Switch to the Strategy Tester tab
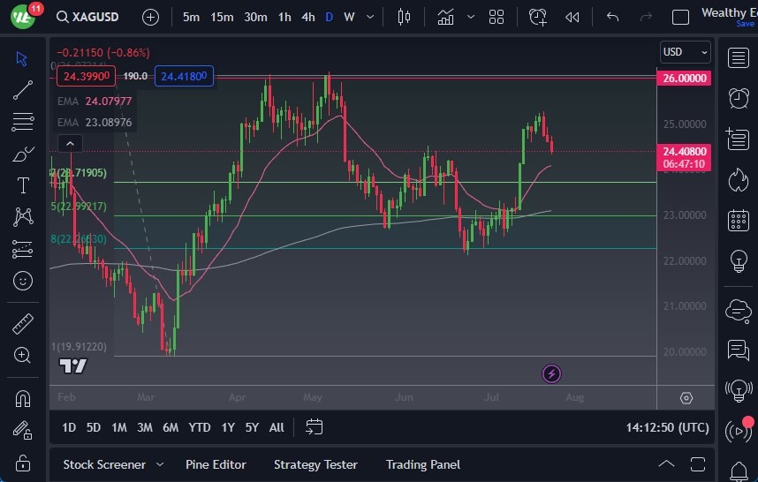This screenshot has height=482, width=758. (x=315, y=464)
